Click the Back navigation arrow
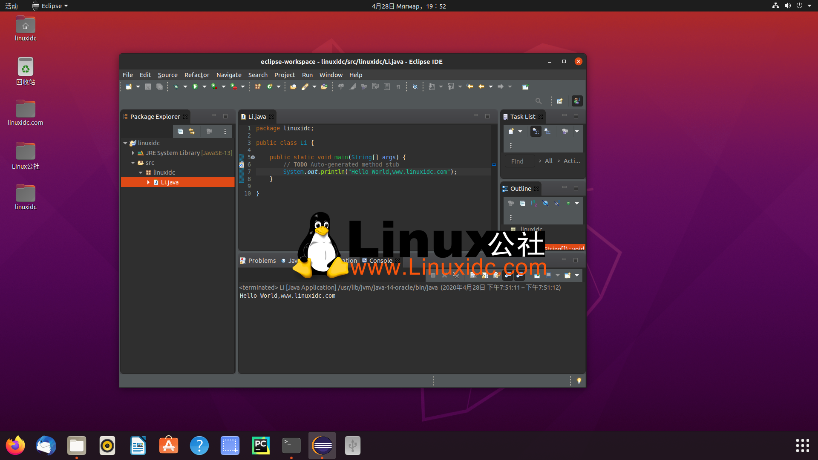 (481, 86)
